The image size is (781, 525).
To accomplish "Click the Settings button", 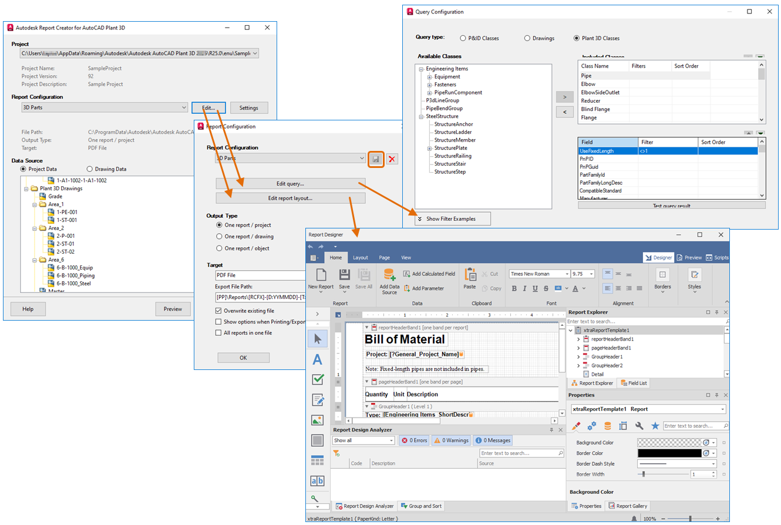I will pos(248,107).
